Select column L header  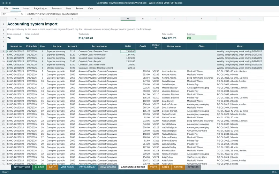[x=240, y=19]
